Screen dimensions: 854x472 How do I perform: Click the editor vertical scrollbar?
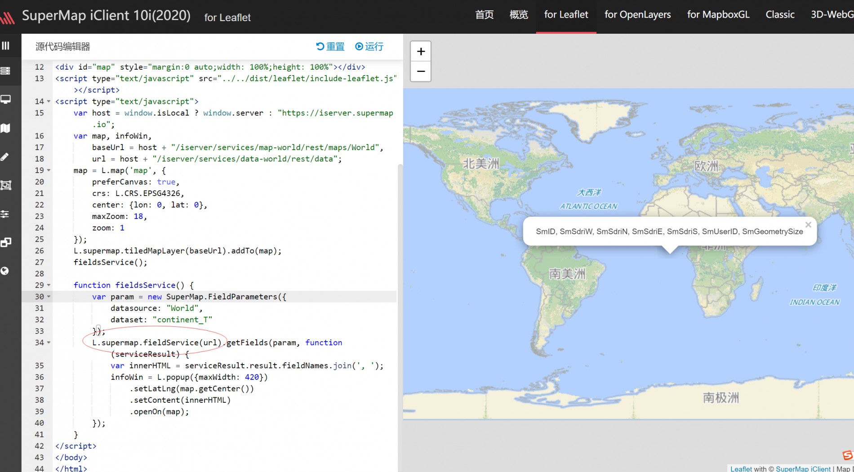(x=400, y=317)
